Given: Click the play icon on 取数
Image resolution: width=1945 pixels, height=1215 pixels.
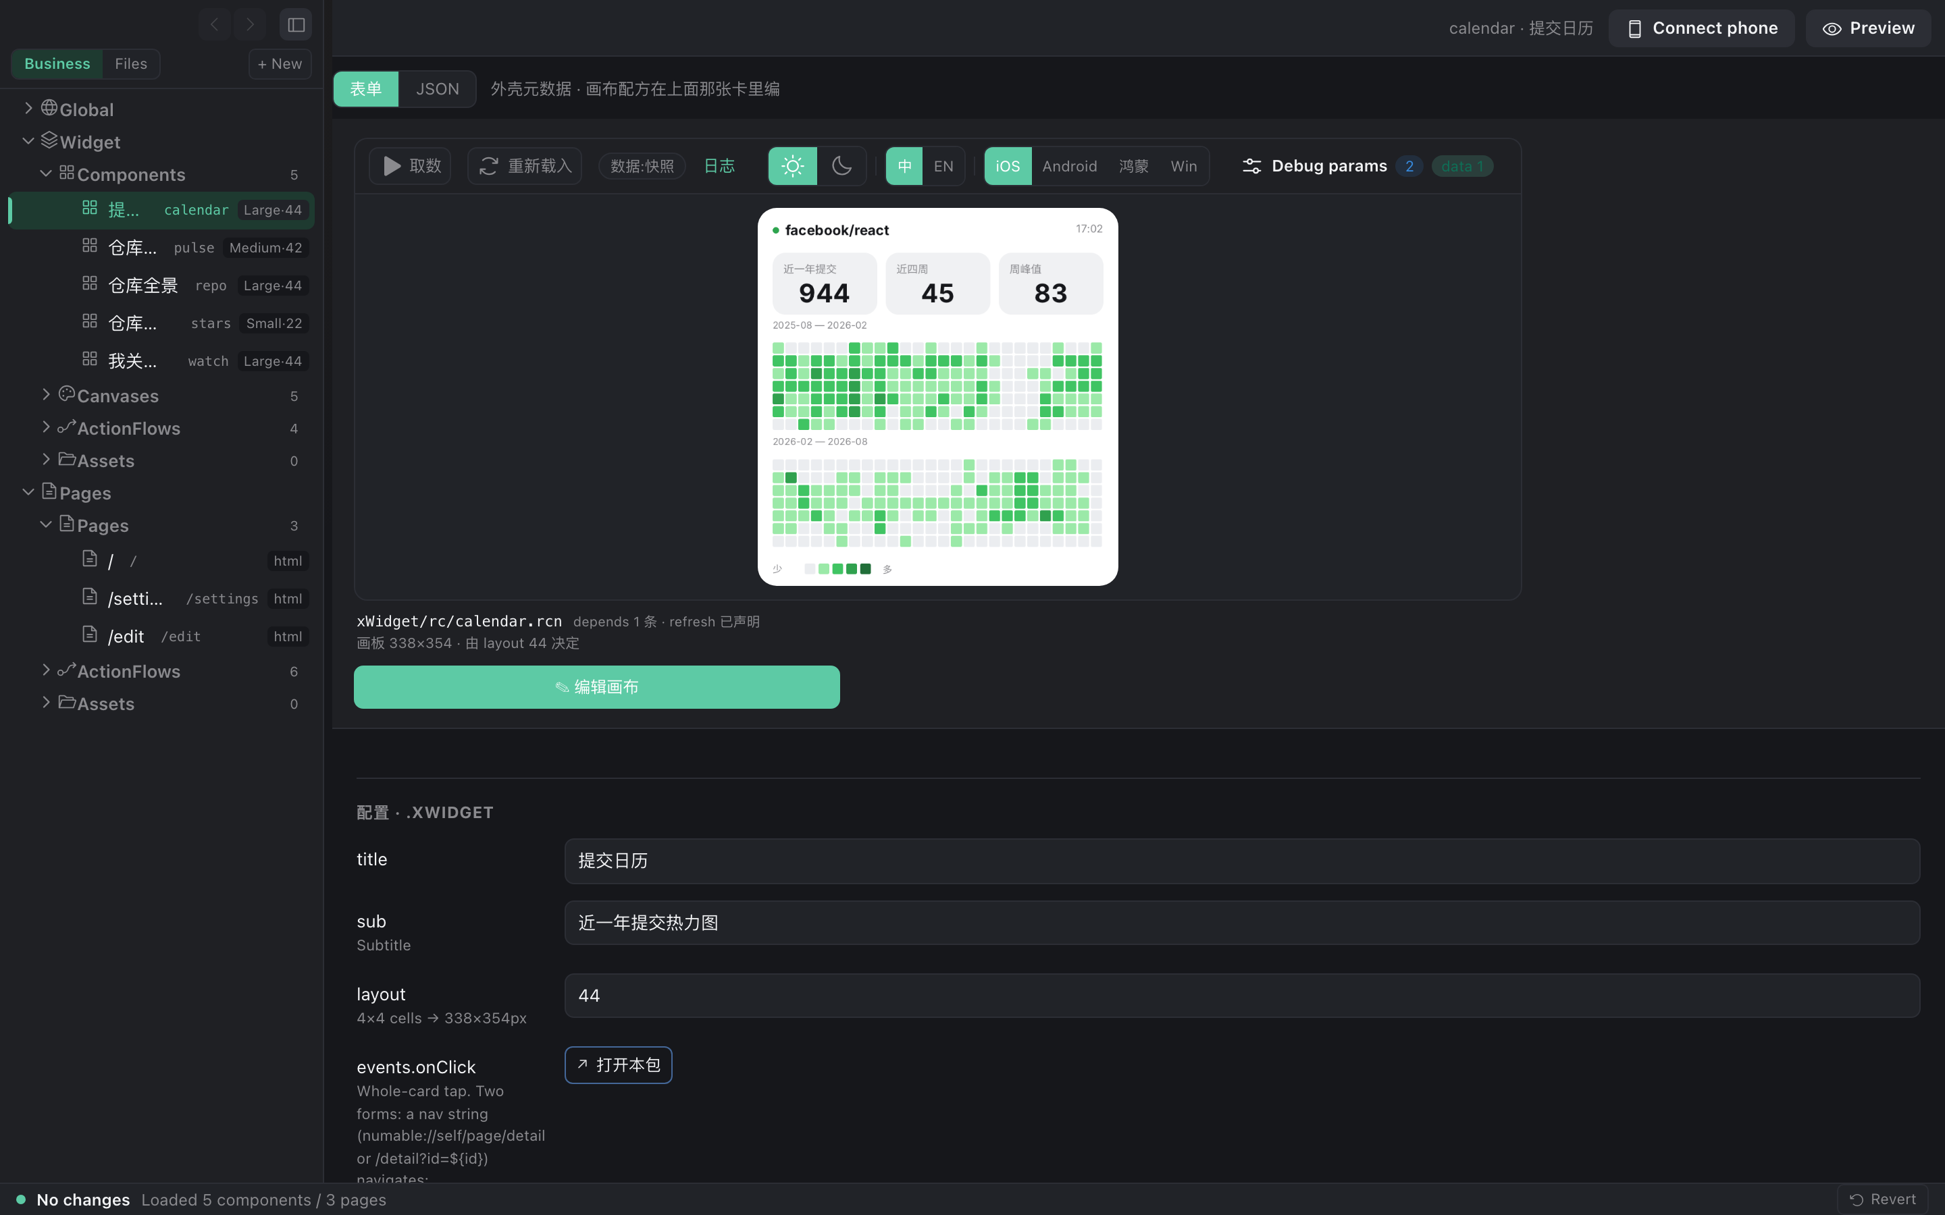Looking at the screenshot, I should tap(392, 166).
